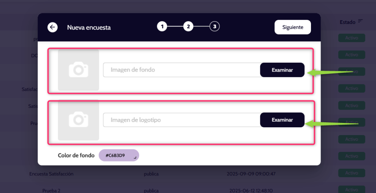Click the Estado column sort icon
The height and width of the screenshot is (193, 376).
tap(360, 22)
